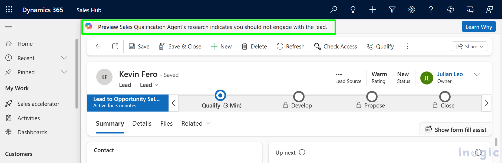Open advanced find funnel icon

point(392,10)
